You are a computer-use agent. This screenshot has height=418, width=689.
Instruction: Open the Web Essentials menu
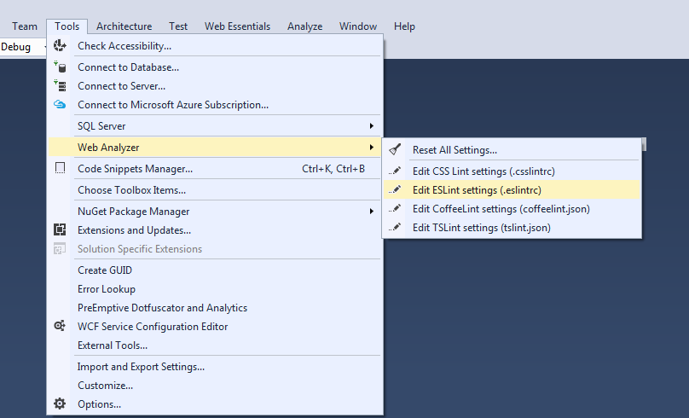[x=237, y=26]
